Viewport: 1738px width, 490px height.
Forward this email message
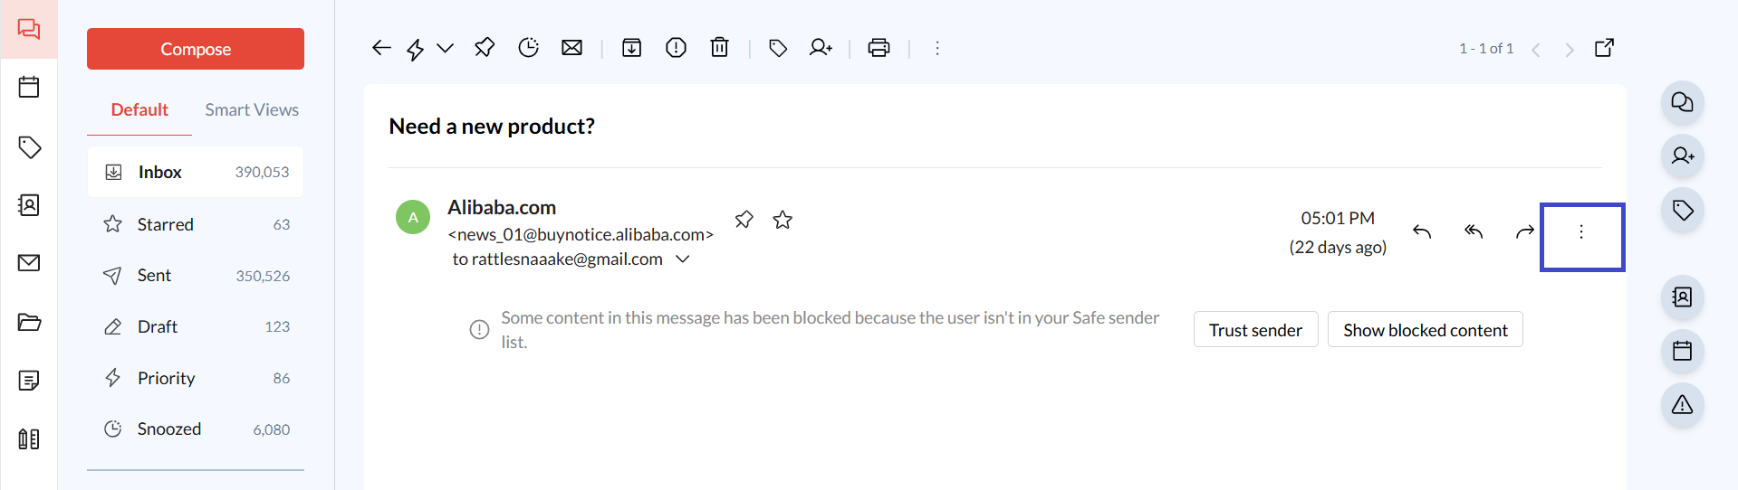pos(1525,232)
